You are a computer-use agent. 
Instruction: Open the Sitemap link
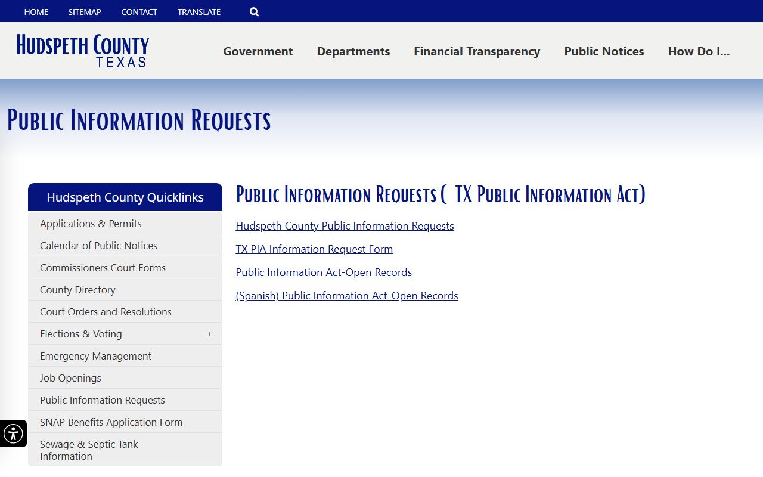(85, 12)
